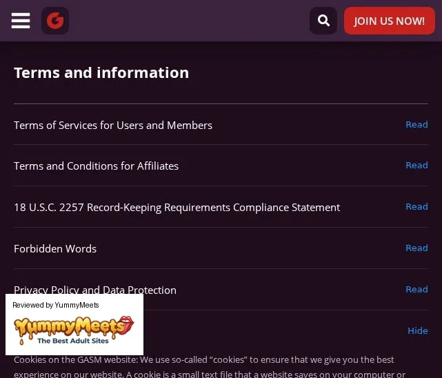
Task: Select the Terms and Conditions for Affiliates title
Action: pyautogui.click(x=96, y=166)
